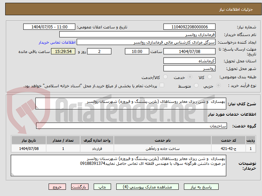Click the remaining time field 15:29:54
Screen dimensions: 262x196
pyautogui.click(x=63, y=51)
